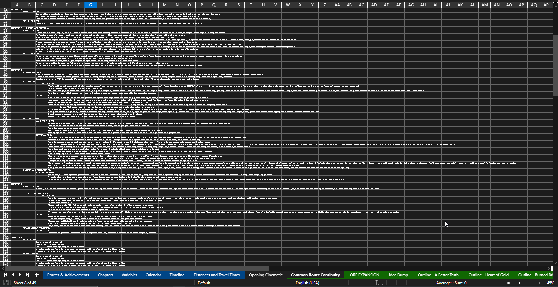Image resolution: width=558 pixels, height=287 pixels.
Task: Select the Distances and Travel Times tab
Action: (x=216, y=275)
